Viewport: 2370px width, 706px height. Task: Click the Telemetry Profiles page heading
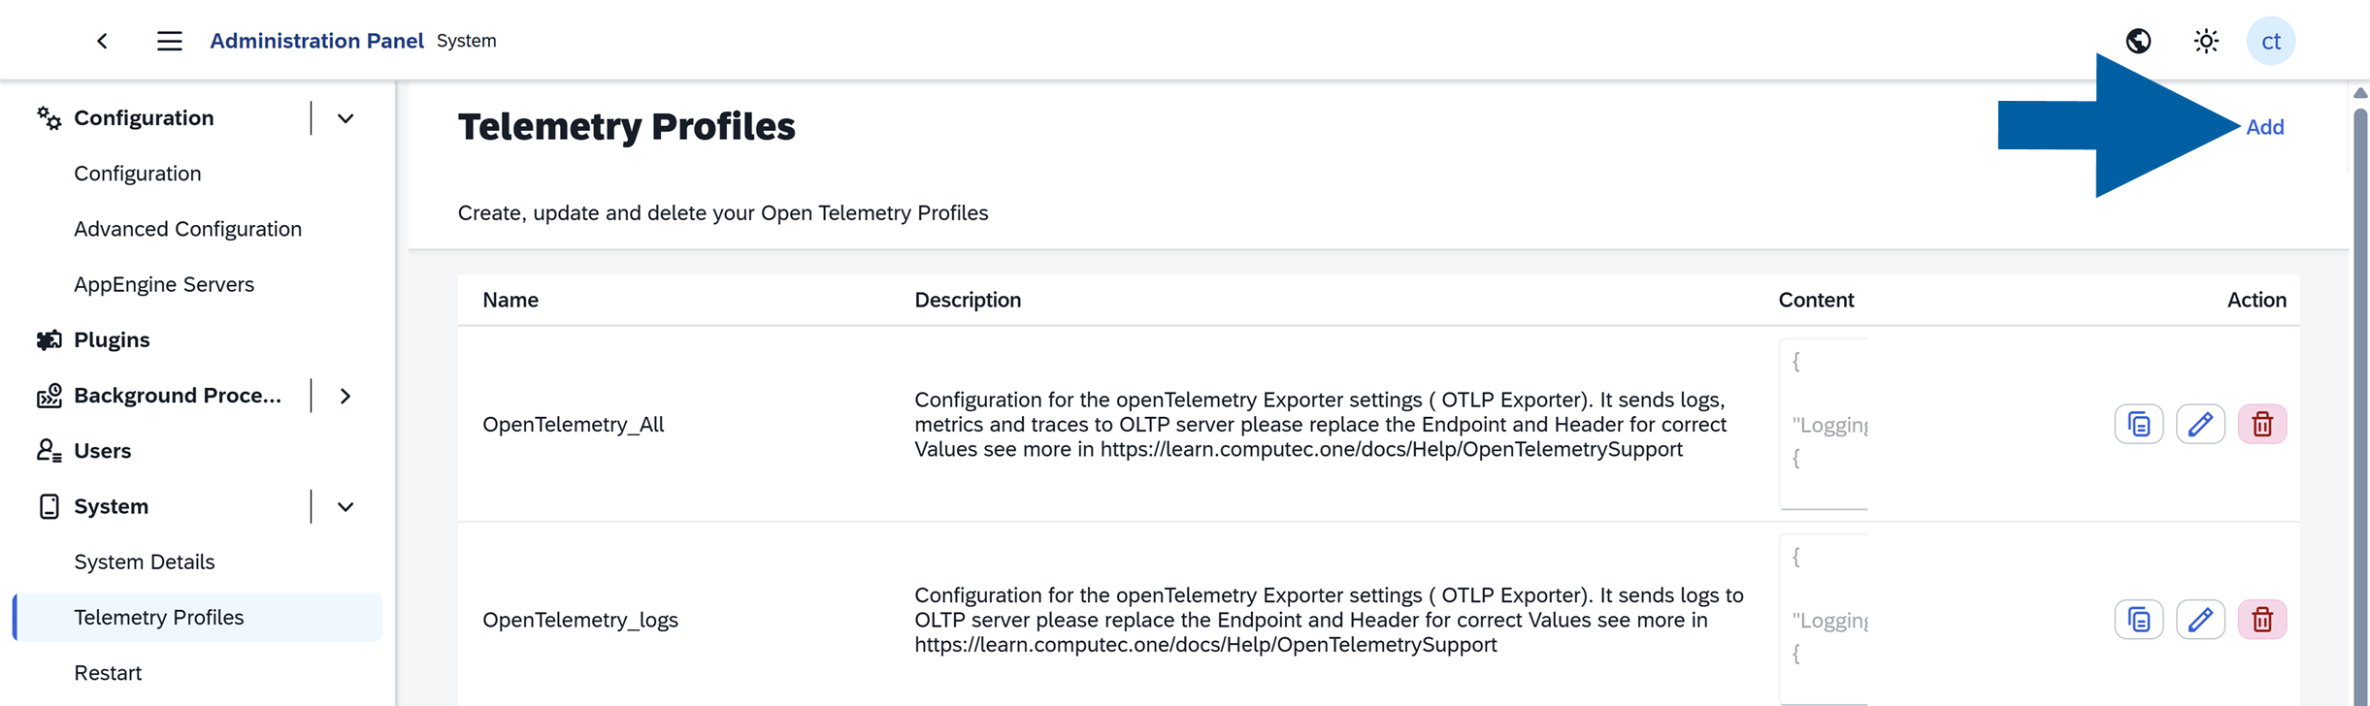626,127
